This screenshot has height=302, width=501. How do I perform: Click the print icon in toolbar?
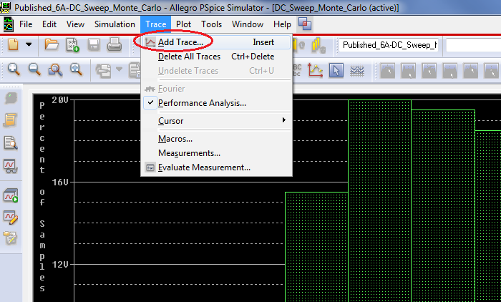pyautogui.click(x=114, y=45)
